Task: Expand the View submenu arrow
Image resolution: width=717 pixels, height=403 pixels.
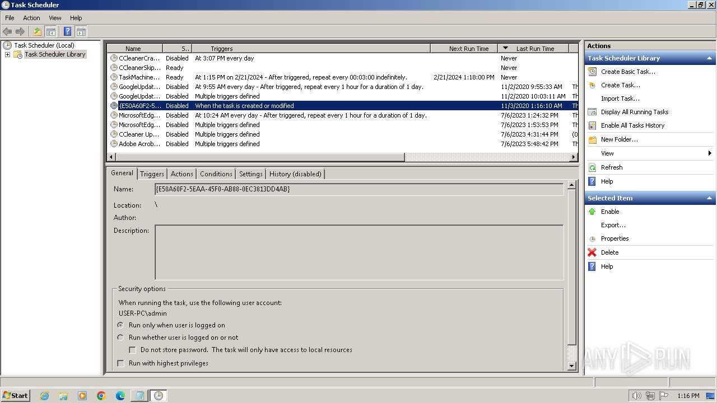Action: pyautogui.click(x=710, y=153)
